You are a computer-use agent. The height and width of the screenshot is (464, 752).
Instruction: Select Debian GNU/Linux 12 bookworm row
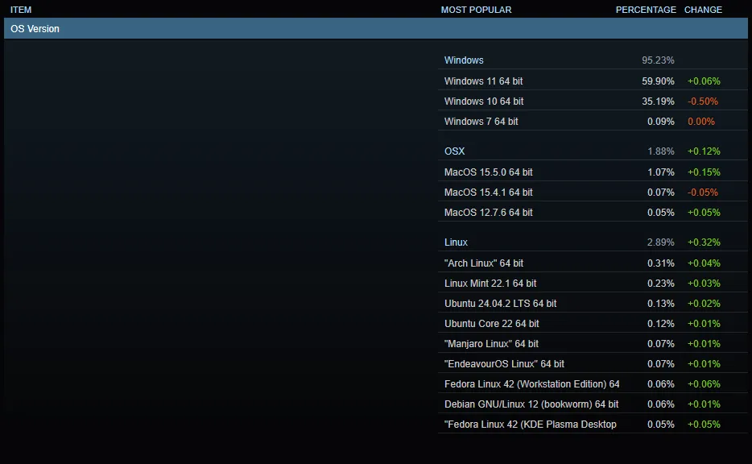[x=593, y=404]
